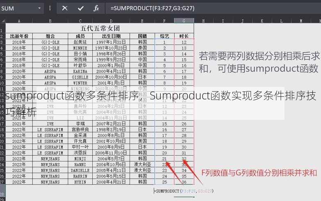Click the birth date 1997年1月31日
321x201 pixels.
[x=111, y=42]
